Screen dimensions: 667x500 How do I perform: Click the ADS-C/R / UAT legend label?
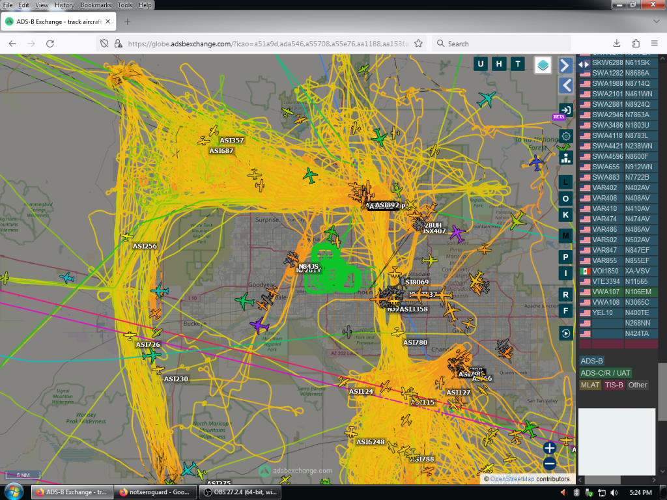click(605, 373)
